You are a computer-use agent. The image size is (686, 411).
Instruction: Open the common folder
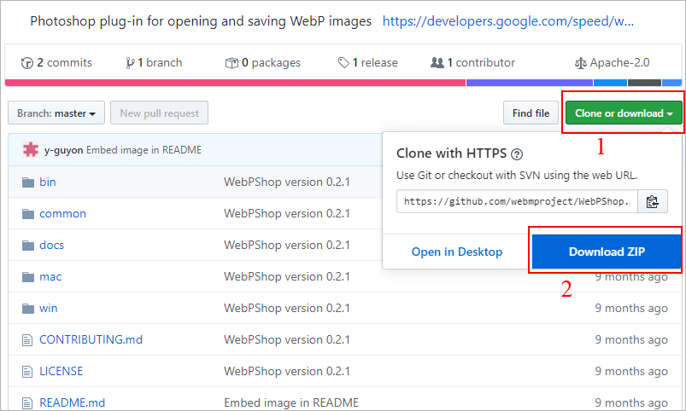pyautogui.click(x=62, y=213)
